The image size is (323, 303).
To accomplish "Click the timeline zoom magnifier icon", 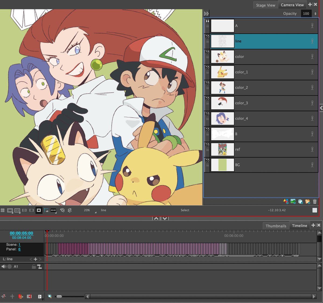I will [x=50, y=296].
